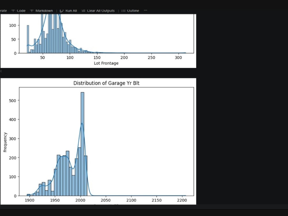This screenshot has width=288, height=216.
Task: Click the Garage Yr Blt histogram output
Action: 98,141
